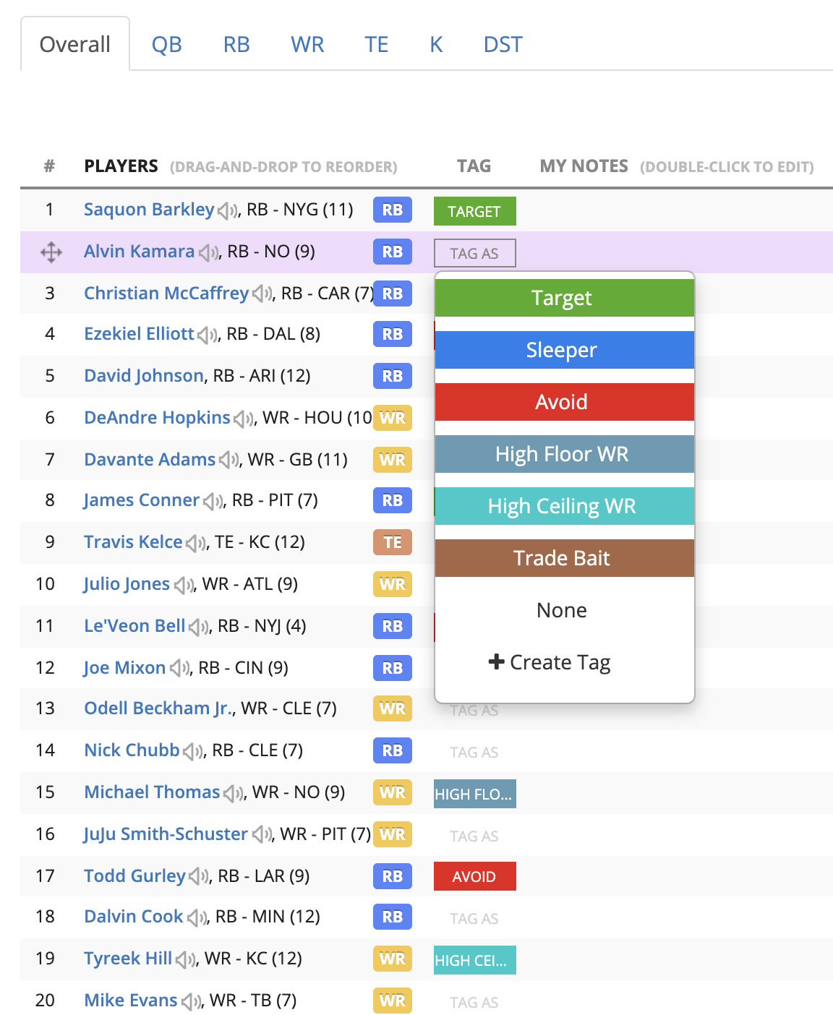Click the speaker icon beside Nick Chubb

(x=192, y=751)
